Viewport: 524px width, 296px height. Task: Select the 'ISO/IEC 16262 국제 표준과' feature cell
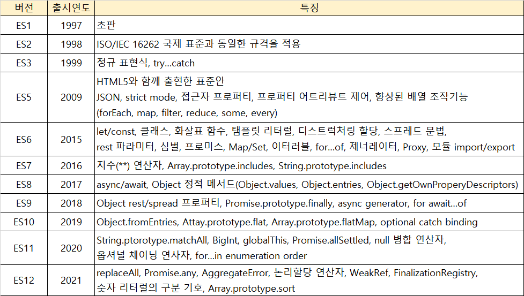[x=309, y=44]
